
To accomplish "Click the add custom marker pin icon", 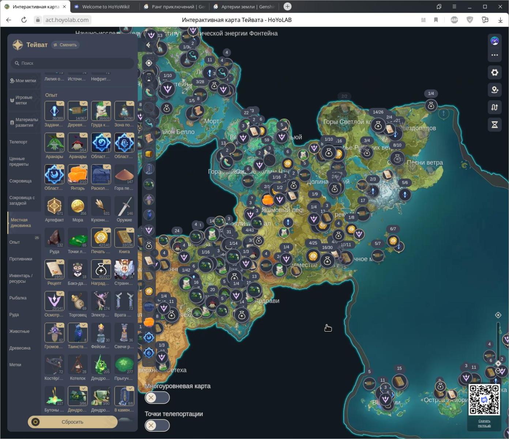I will click(x=495, y=90).
